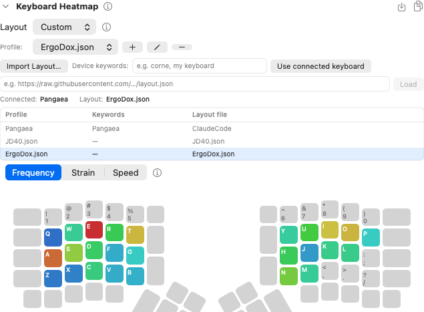This screenshot has width=424, height=312.
Task: Click the Import Layout button
Action: [x=34, y=66]
